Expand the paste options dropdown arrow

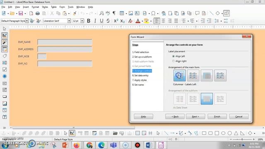(69, 14)
